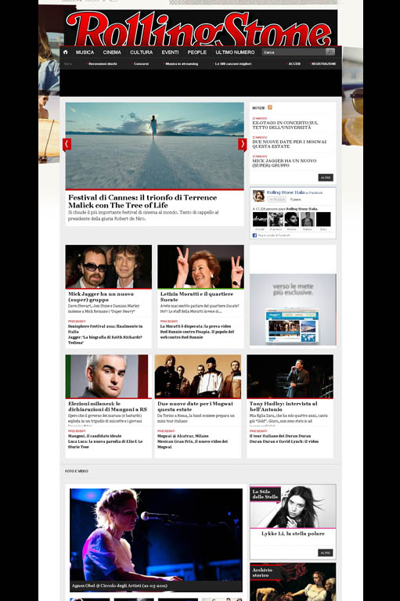The width and height of the screenshot is (400, 601).
Task: Open the CINEMA menu
Action: coord(112,52)
